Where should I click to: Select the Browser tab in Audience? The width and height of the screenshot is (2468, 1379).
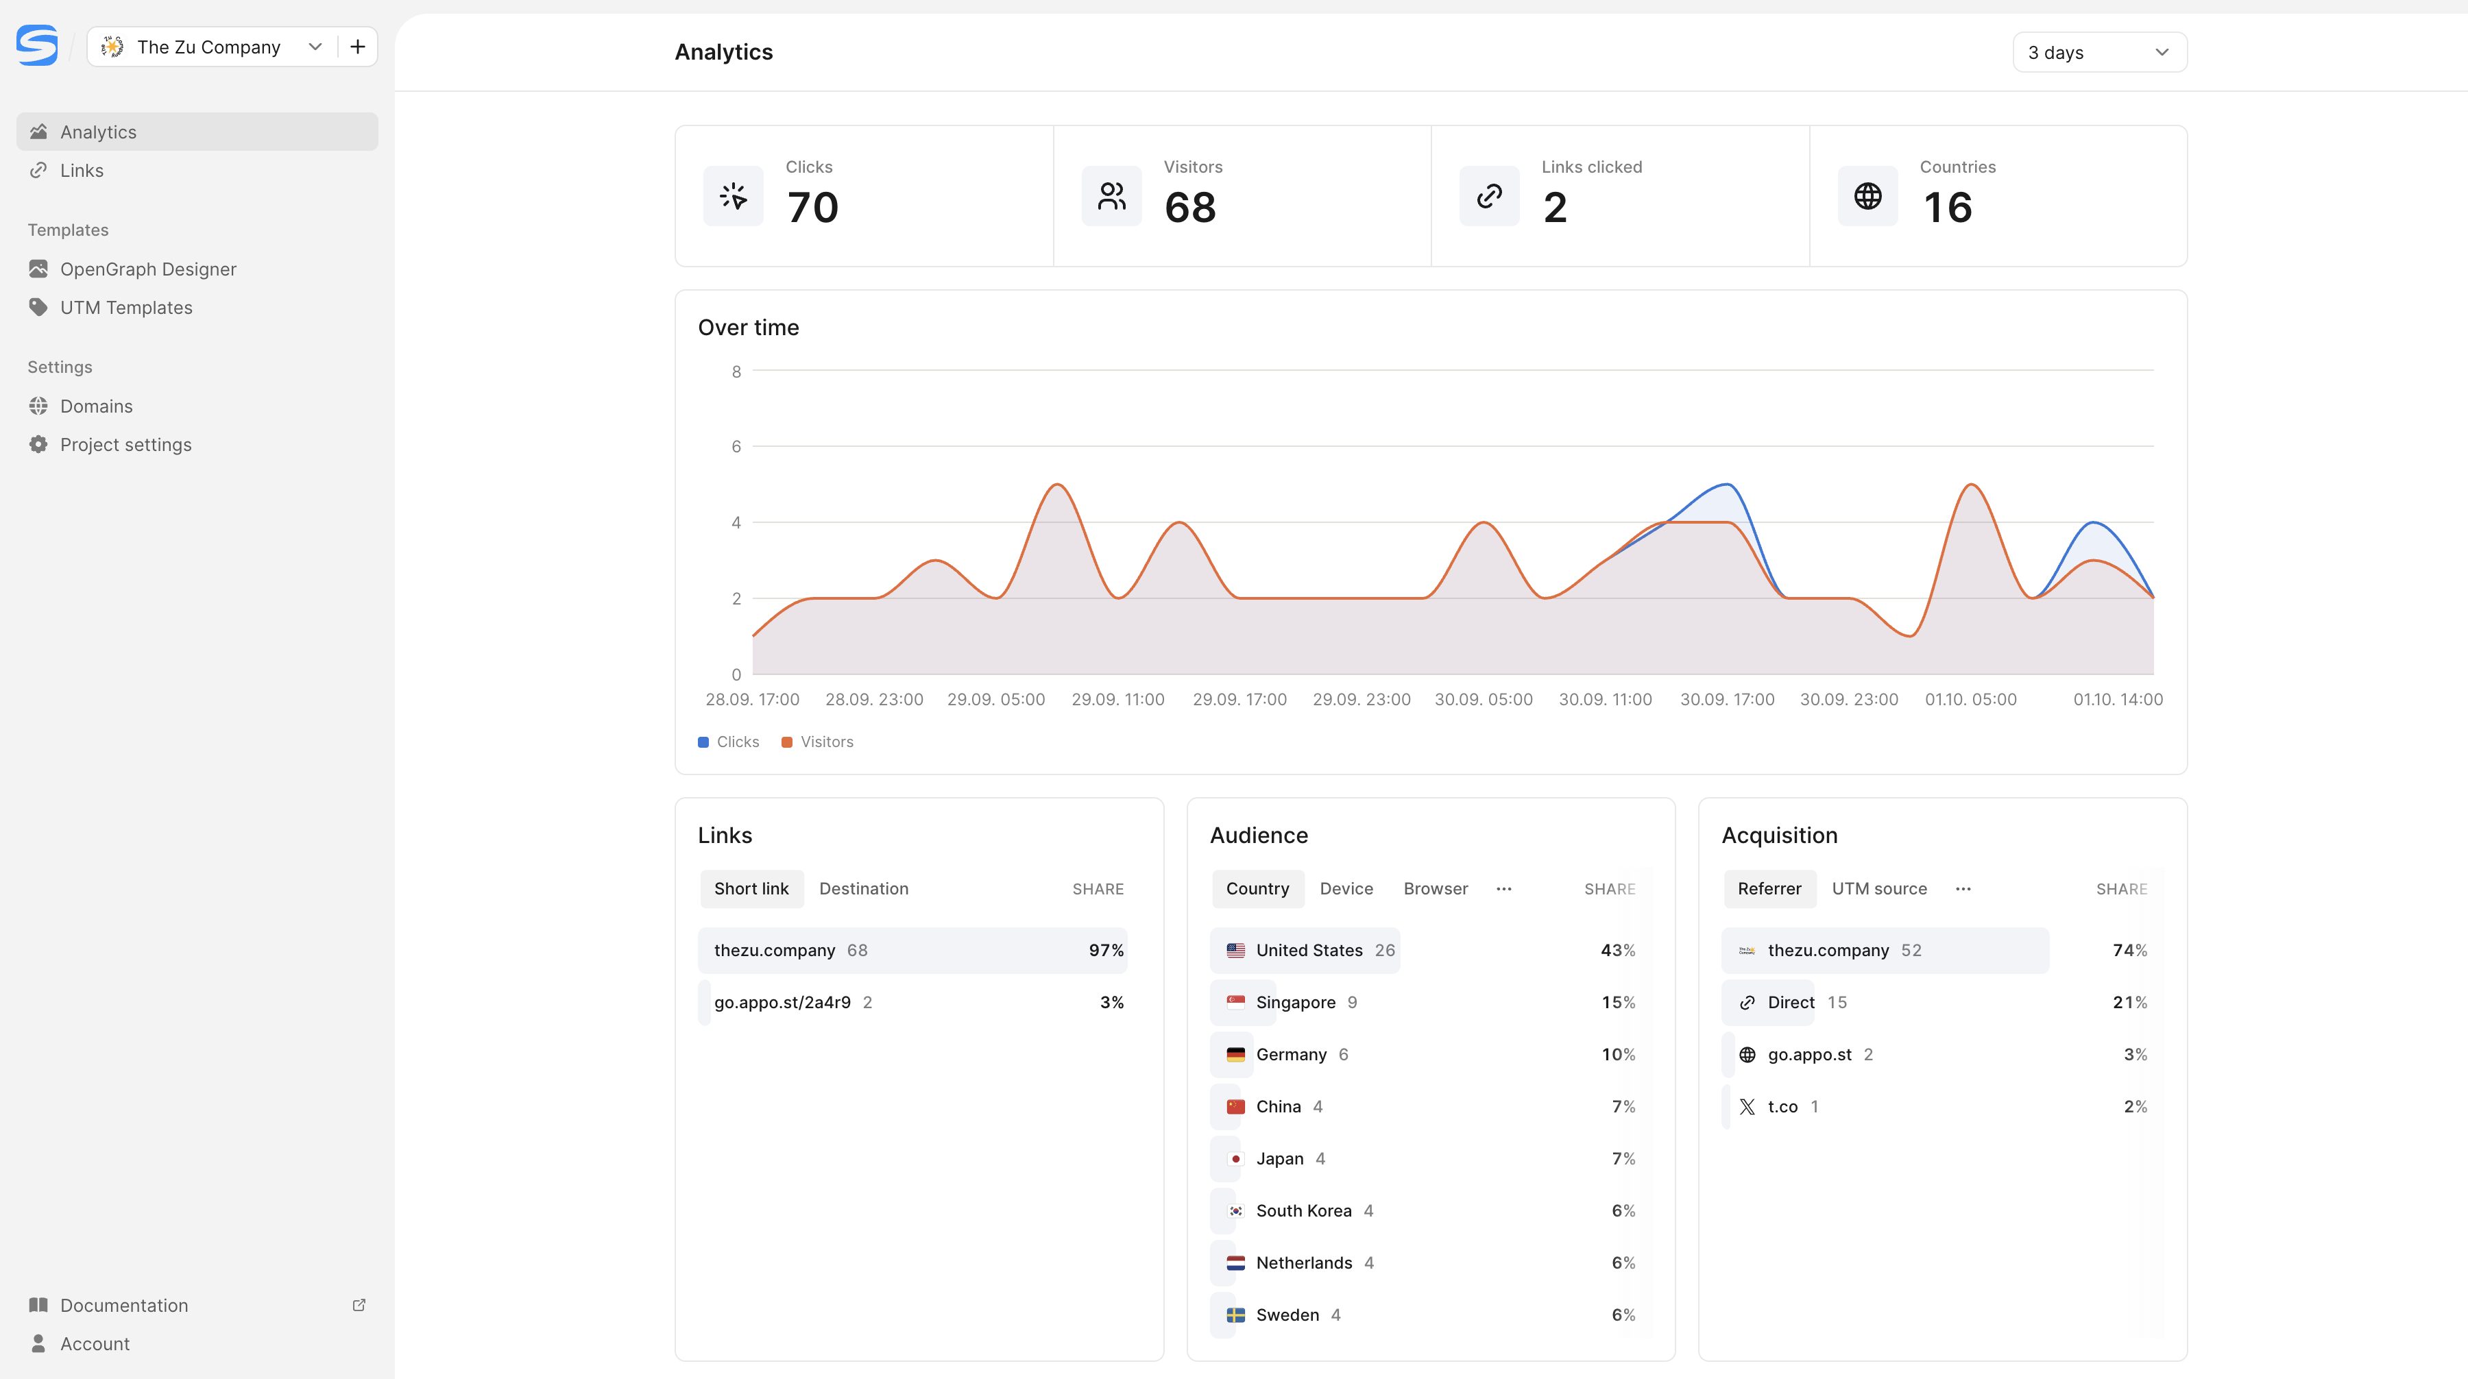click(x=1435, y=889)
